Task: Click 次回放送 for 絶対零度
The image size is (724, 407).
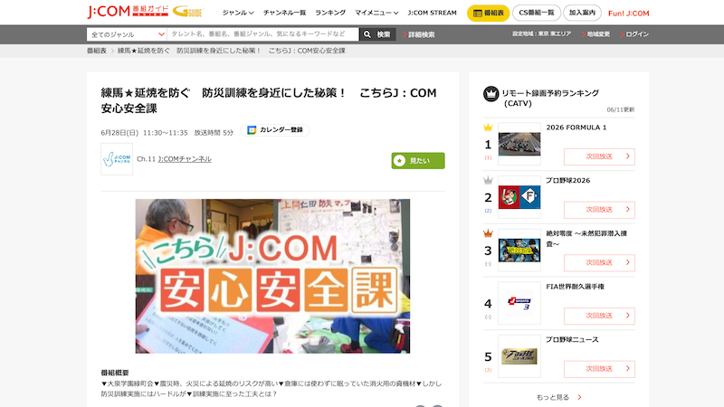Action: 599,262
